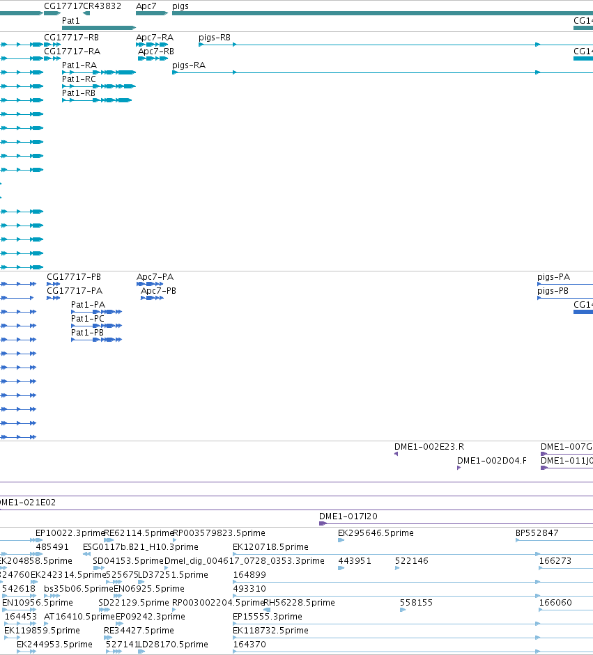The height and width of the screenshot is (655, 593).
Task: Click the Pat1-PB protein label
Action: tap(87, 333)
